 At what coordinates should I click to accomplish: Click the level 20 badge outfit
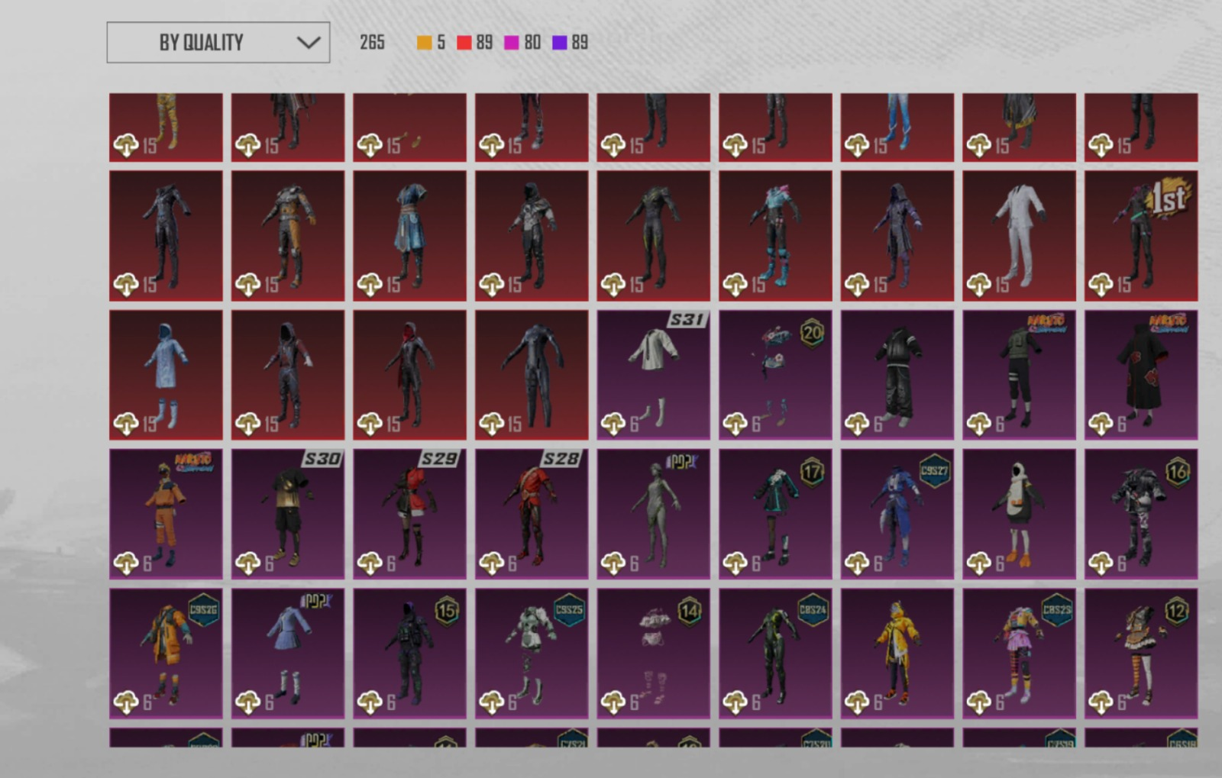775,375
